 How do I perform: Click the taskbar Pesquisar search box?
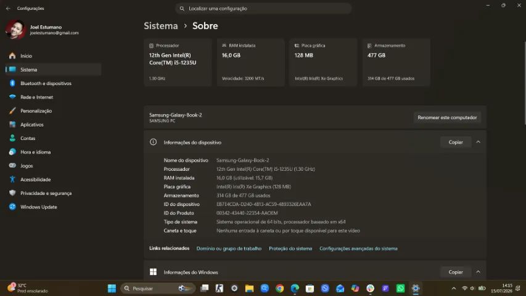coord(158,288)
